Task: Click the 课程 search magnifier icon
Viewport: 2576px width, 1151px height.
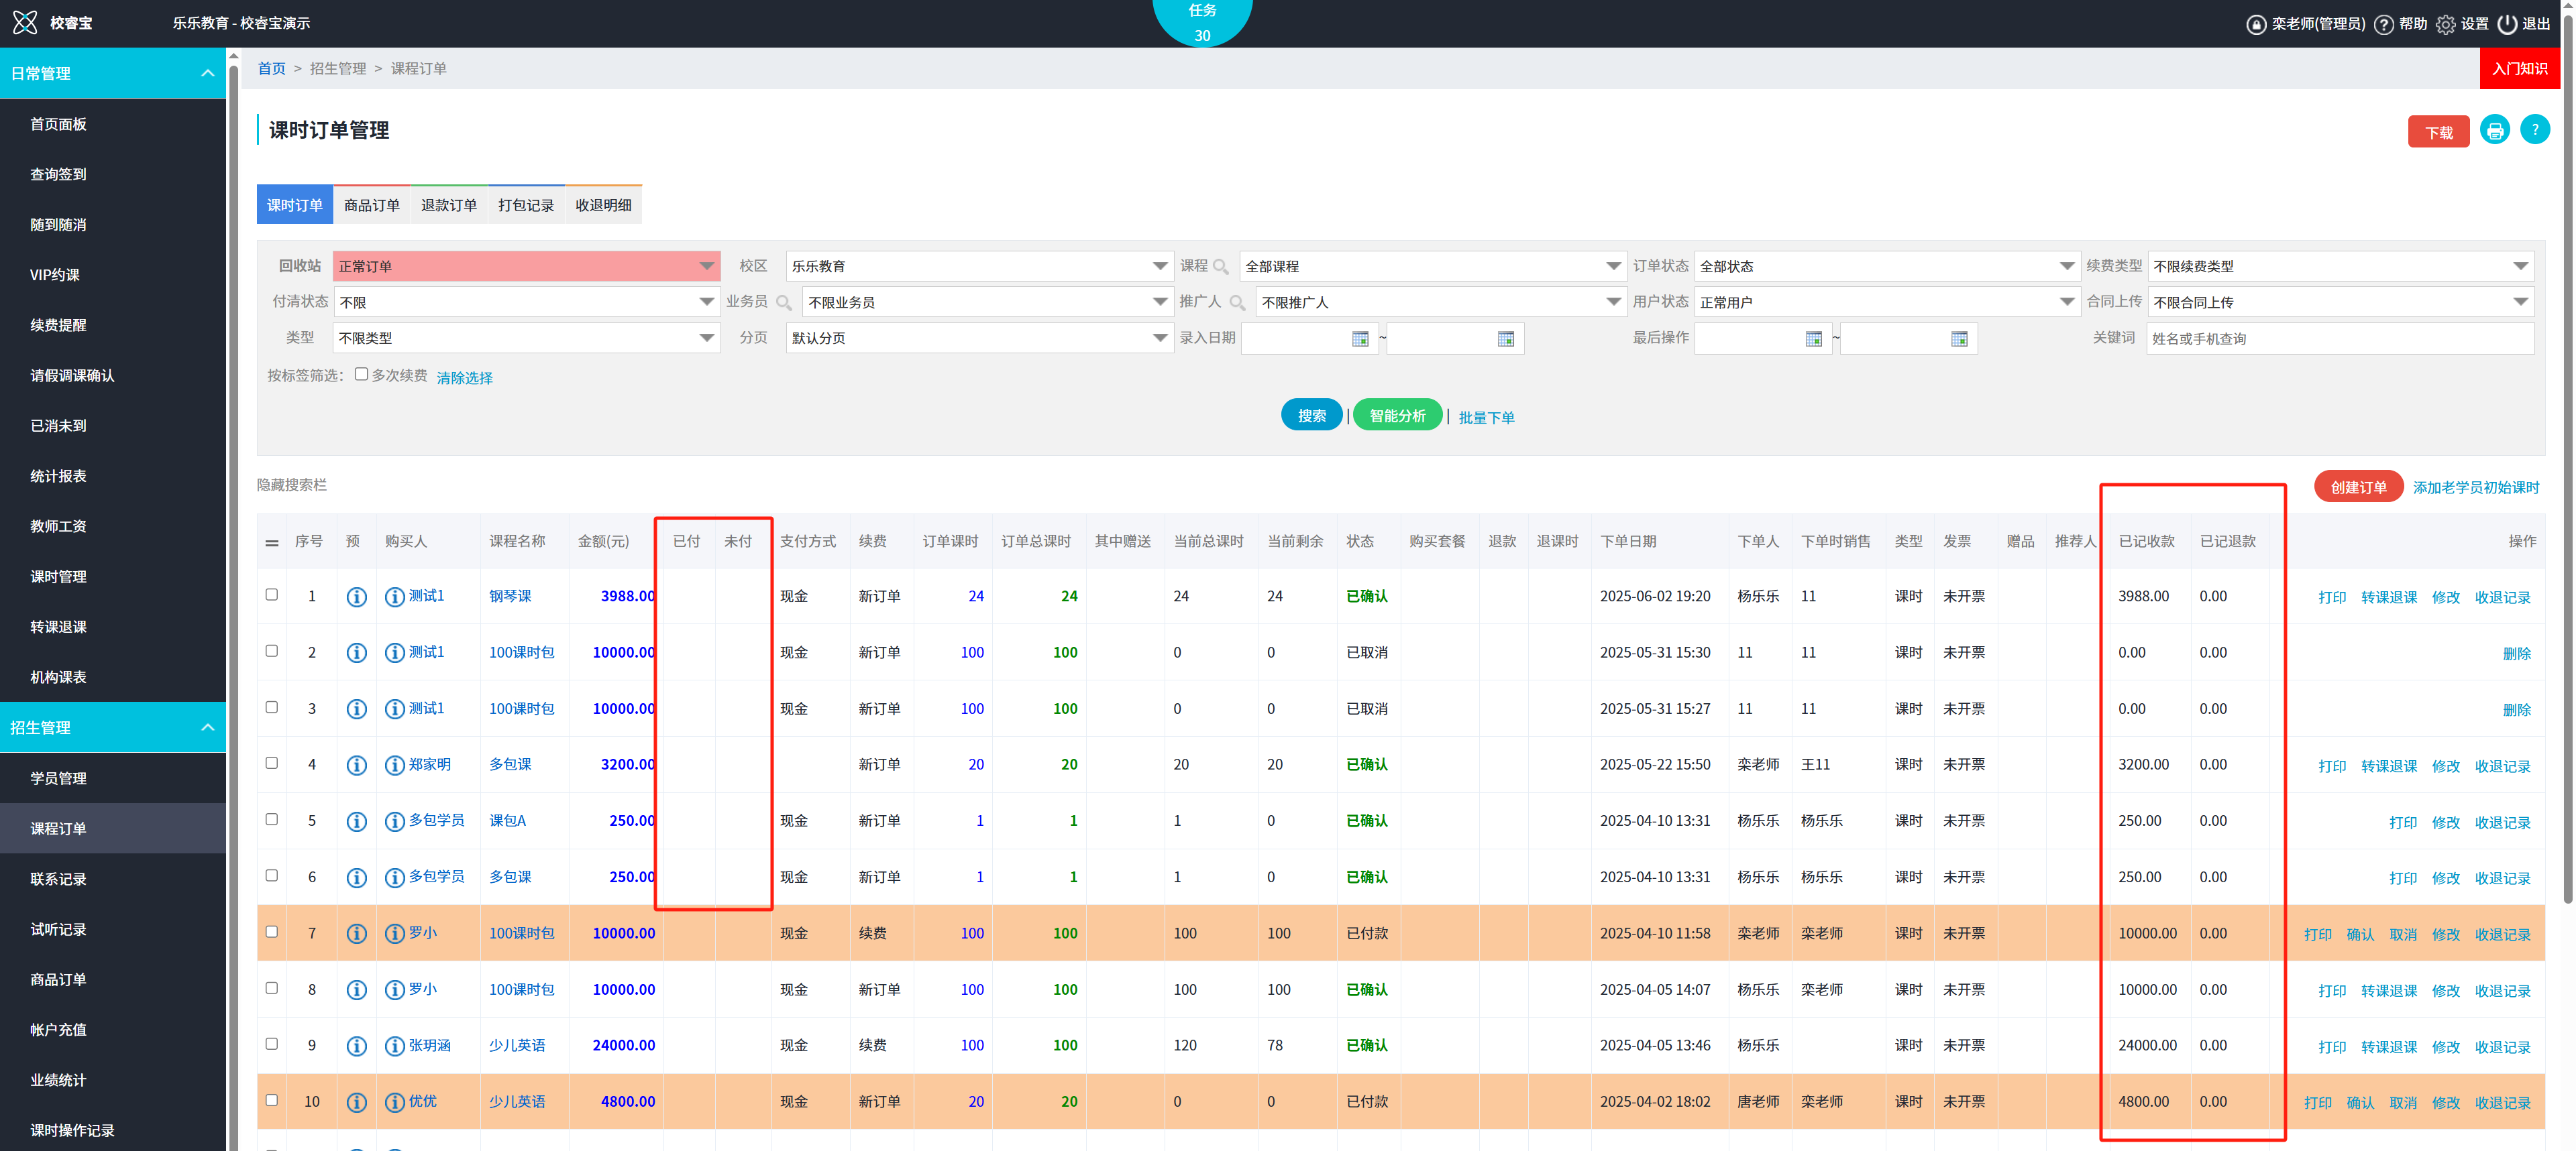Action: point(1220,267)
